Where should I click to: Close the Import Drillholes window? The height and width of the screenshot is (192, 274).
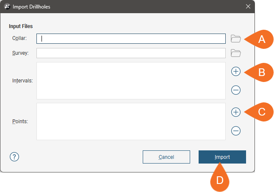pos(248,7)
